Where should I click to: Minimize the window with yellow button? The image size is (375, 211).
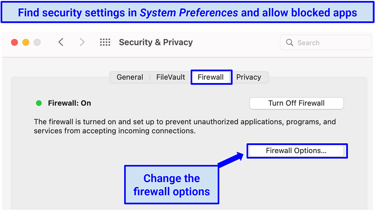tap(26, 42)
